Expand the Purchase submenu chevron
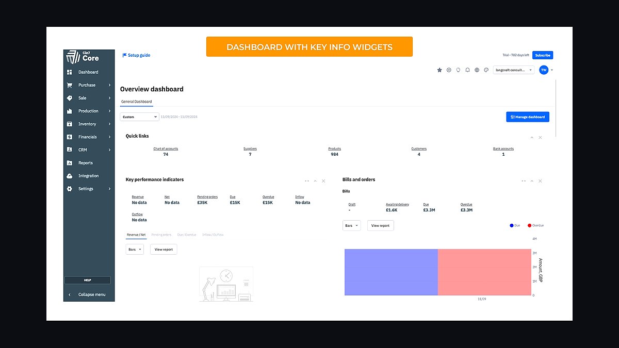 110,85
